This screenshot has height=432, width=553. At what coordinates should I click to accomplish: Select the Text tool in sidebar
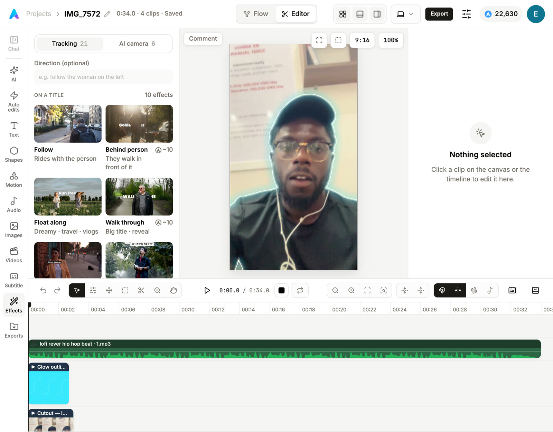click(x=14, y=130)
